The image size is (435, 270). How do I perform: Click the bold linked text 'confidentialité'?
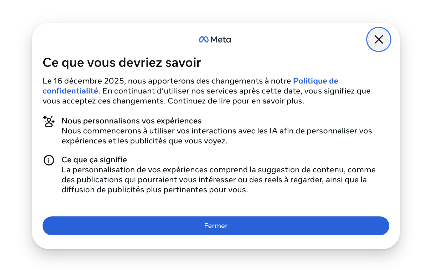70,91
